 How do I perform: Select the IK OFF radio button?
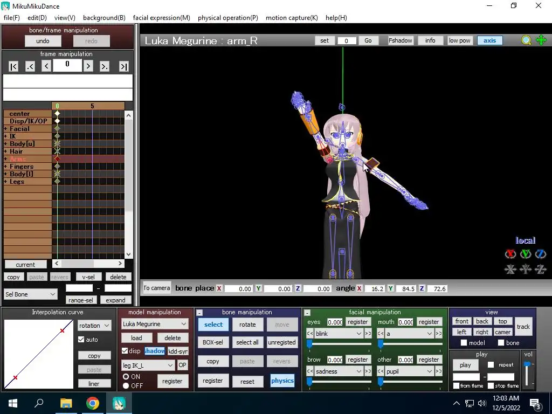pos(126,385)
